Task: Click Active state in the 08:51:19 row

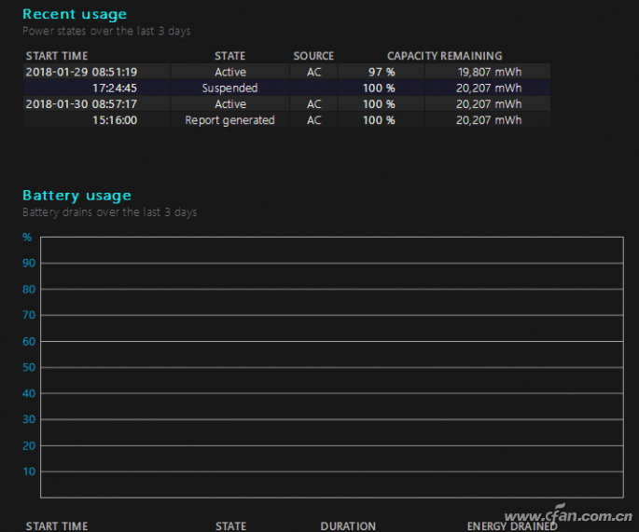Action: coord(230,72)
